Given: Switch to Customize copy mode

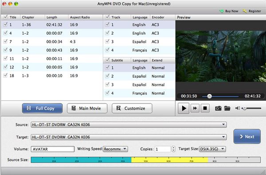Looking at the screenshot, I should point(132,108).
